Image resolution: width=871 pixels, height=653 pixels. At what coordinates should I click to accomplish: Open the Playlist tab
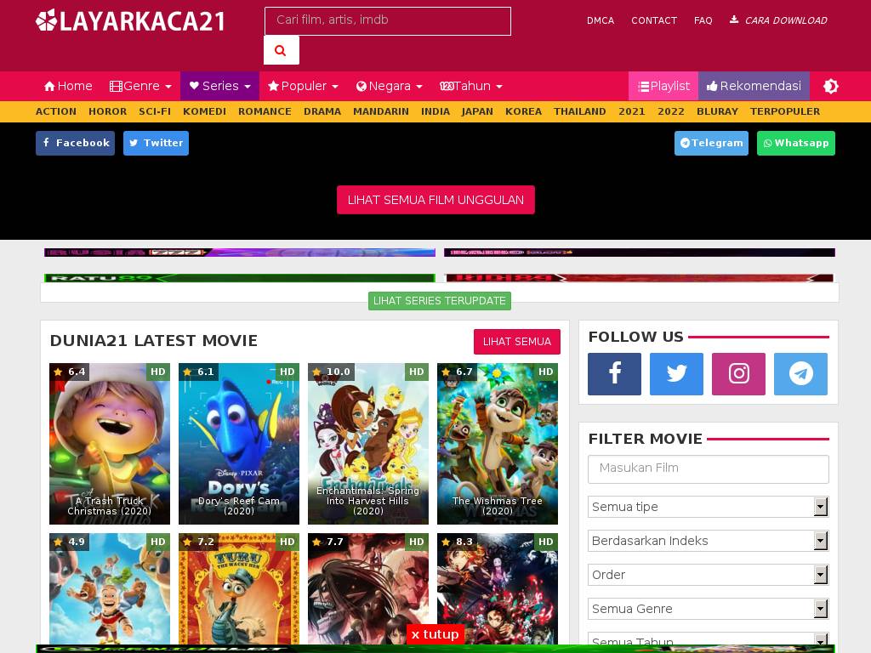coord(663,86)
